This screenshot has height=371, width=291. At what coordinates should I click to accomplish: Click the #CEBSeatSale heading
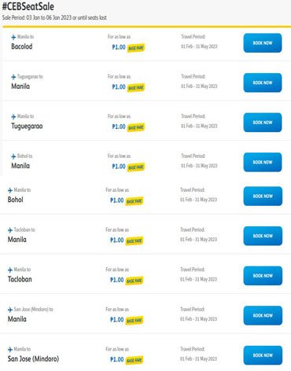point(28,6)
